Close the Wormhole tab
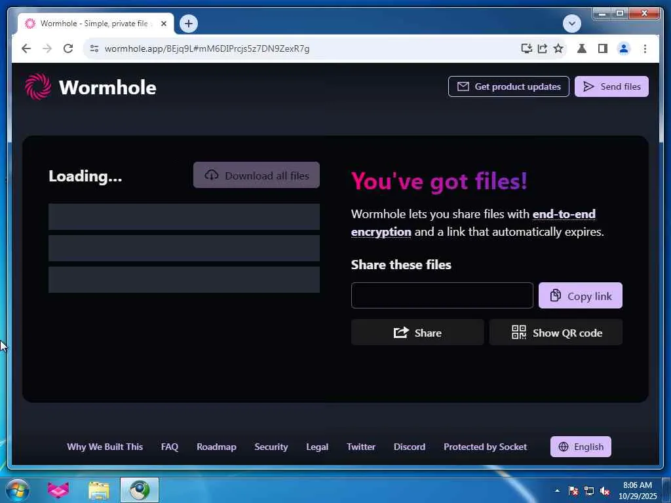The image size is (671, 503). [163, 24]
